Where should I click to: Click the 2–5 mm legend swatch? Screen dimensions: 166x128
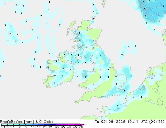[23, 125]
